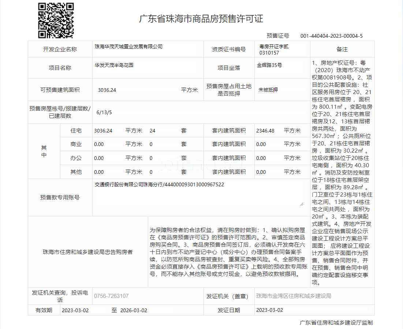
Task: Click footer 广东省住房和城乡建设厅监制
Action: 336,322
